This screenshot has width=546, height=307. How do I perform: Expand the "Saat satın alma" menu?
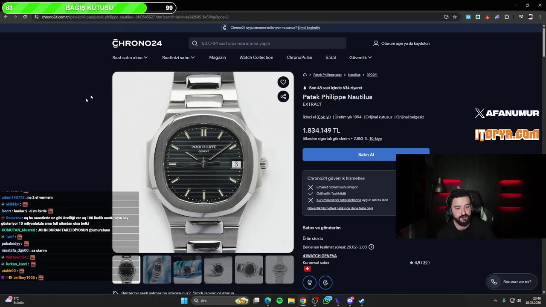coord(130,58)
